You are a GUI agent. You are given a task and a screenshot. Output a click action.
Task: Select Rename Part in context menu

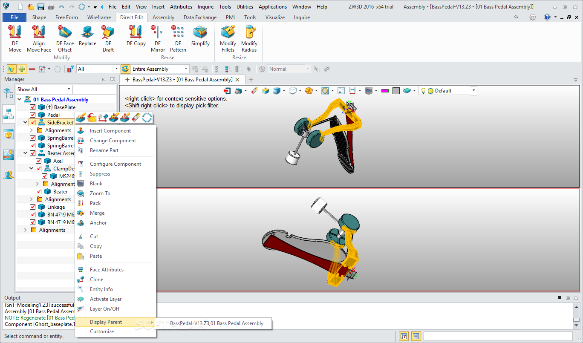pyautogui.click(x=104, y=150)
